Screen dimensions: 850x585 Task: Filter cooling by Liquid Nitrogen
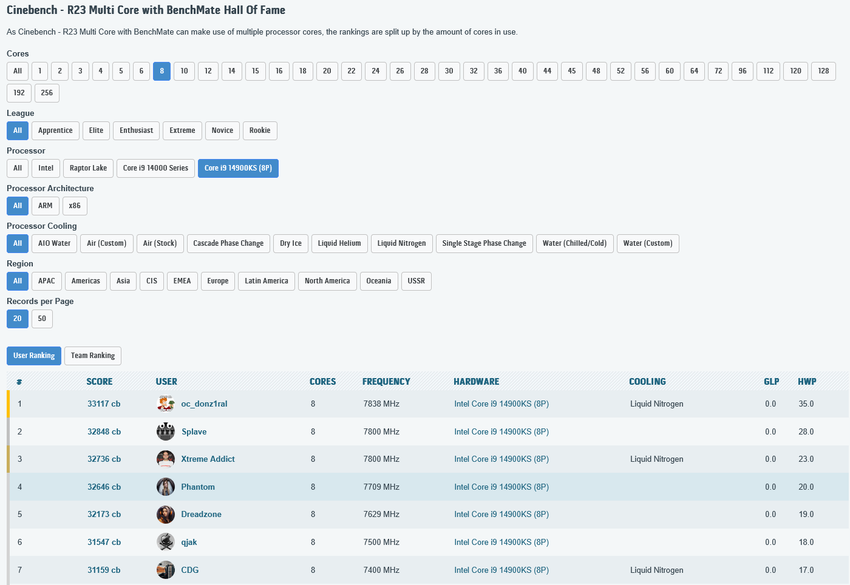(401, 243)
